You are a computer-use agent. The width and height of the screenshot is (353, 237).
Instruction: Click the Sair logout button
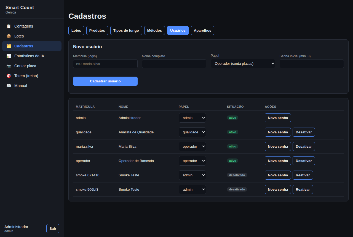[x=53, y=228]
